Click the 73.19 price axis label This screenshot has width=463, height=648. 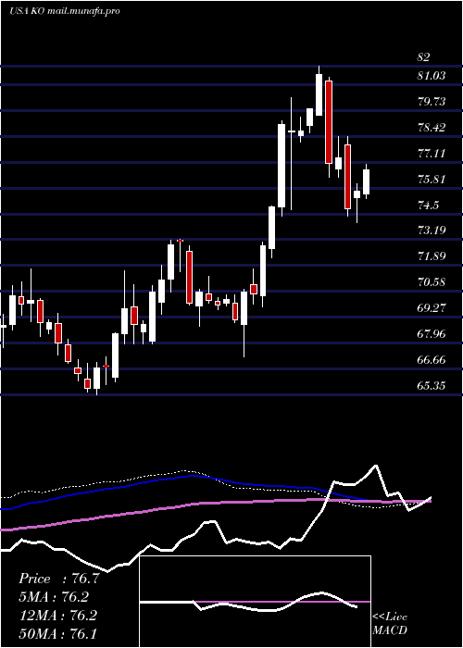432,231
